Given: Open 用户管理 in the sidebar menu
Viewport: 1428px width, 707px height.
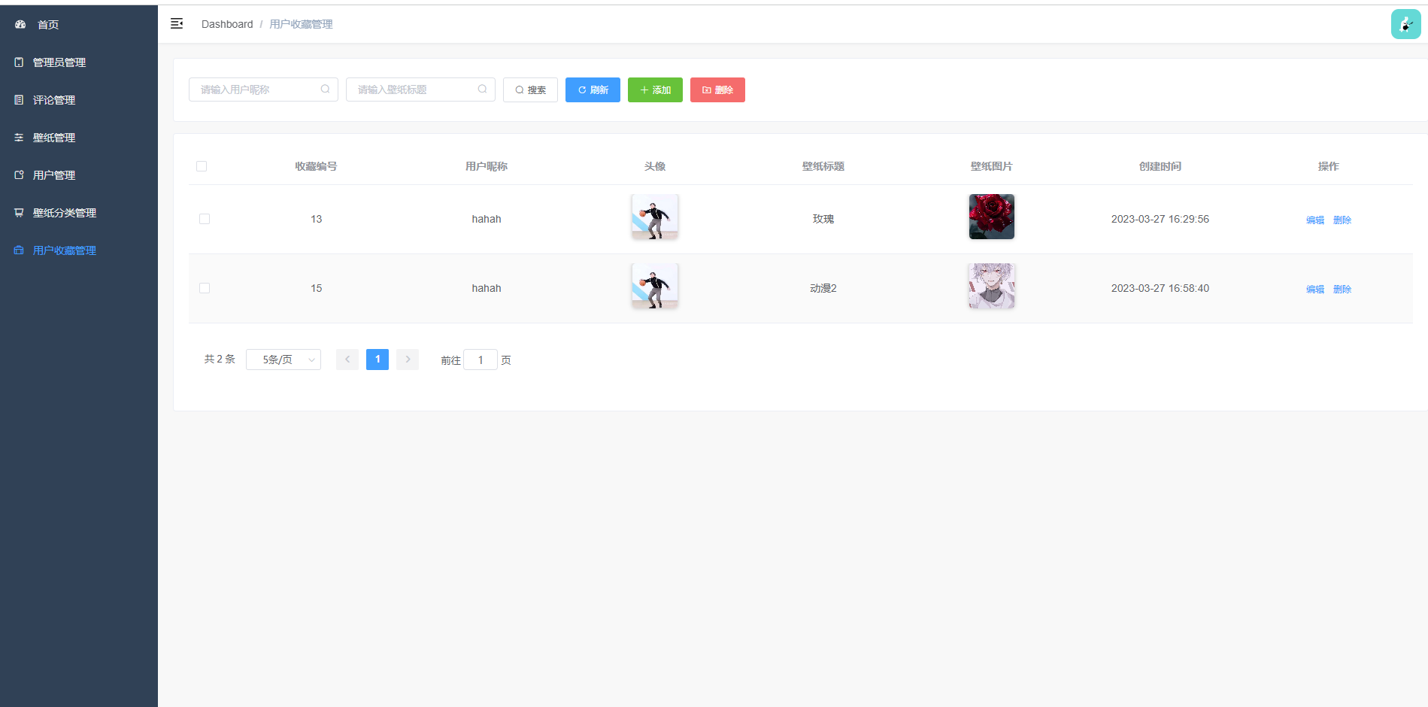Looking at the screenshot, I should tap(54, 175).
